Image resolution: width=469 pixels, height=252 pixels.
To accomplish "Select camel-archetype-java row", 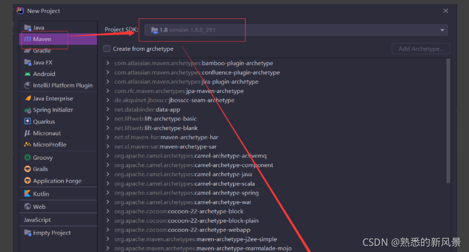I will pos(274,175).
